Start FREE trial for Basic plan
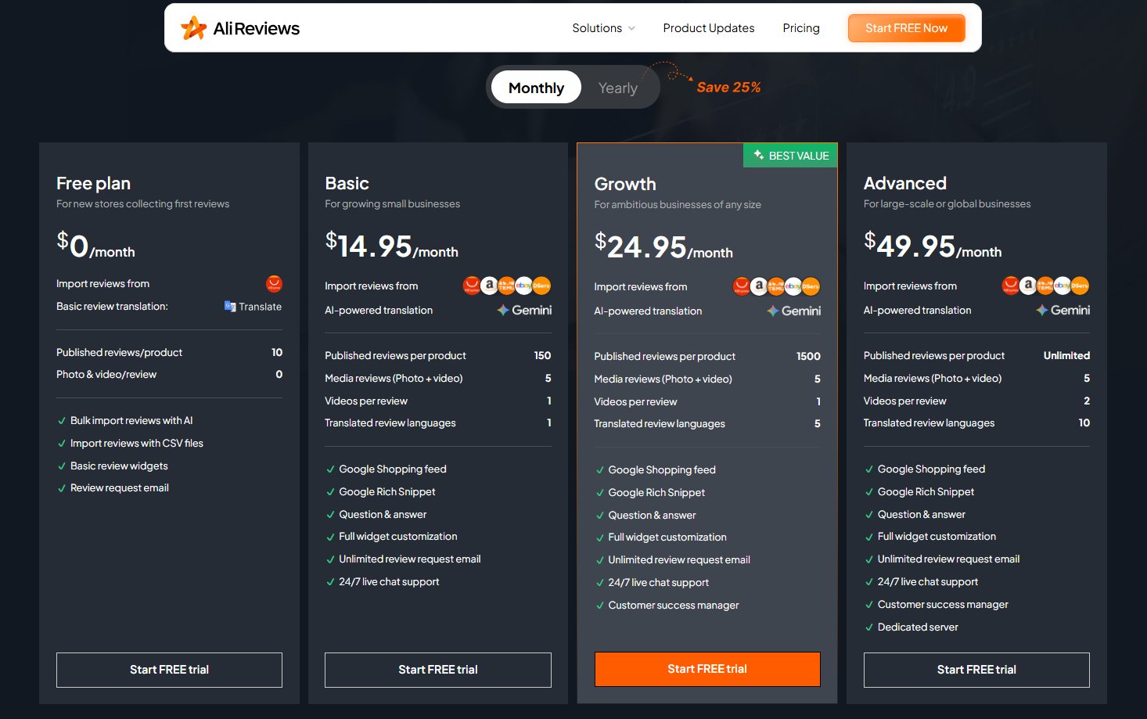 tap(438, 670)
